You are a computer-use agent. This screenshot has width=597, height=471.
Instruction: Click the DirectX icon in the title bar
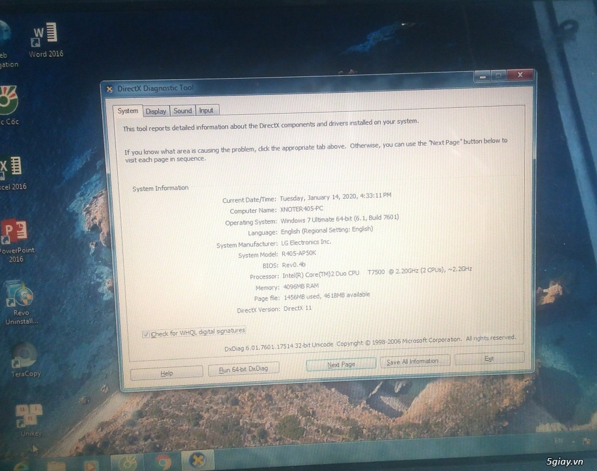109,89
